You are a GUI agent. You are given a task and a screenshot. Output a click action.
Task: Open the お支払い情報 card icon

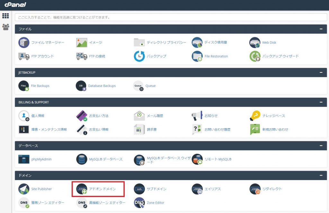[x=82, y=129]
